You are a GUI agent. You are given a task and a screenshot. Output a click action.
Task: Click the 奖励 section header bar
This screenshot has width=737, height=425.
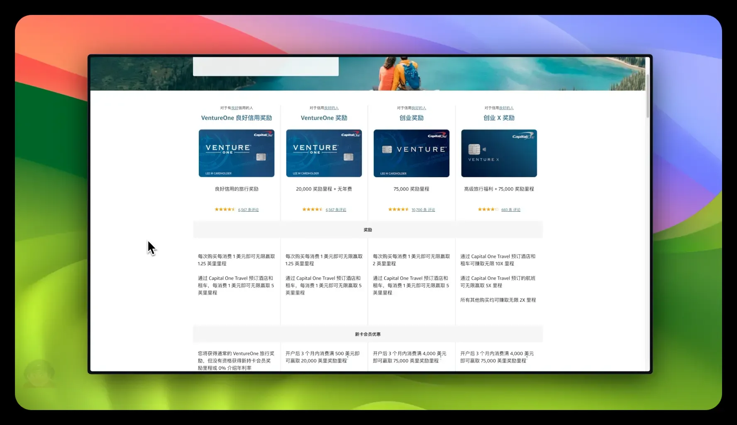[368, 230]
